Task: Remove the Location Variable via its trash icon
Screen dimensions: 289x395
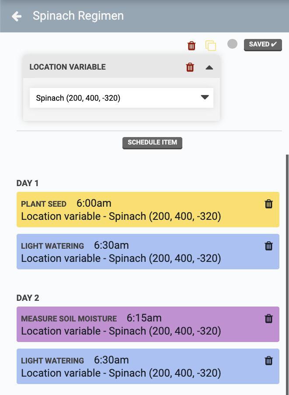Action: pyautogui.click(x=190, y=67)
